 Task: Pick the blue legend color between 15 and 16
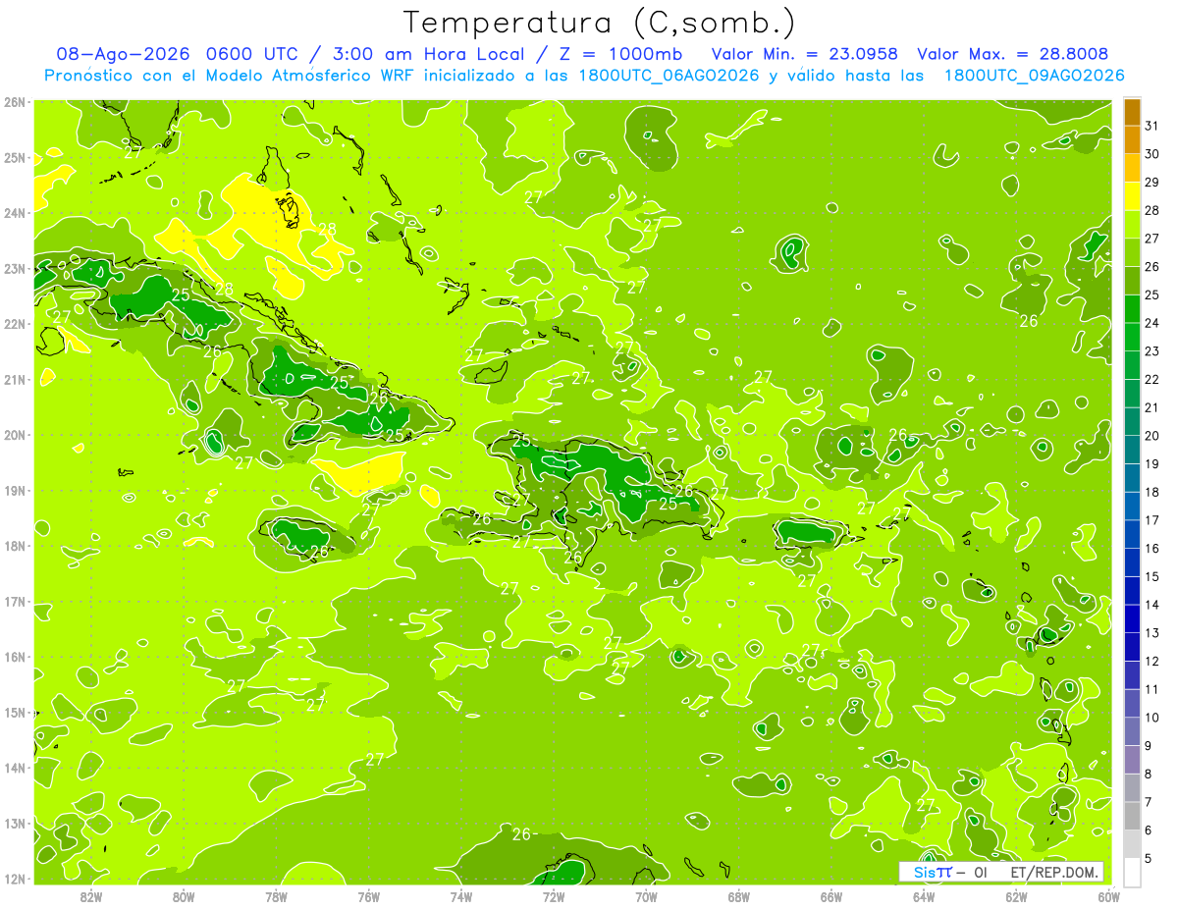1132,563
